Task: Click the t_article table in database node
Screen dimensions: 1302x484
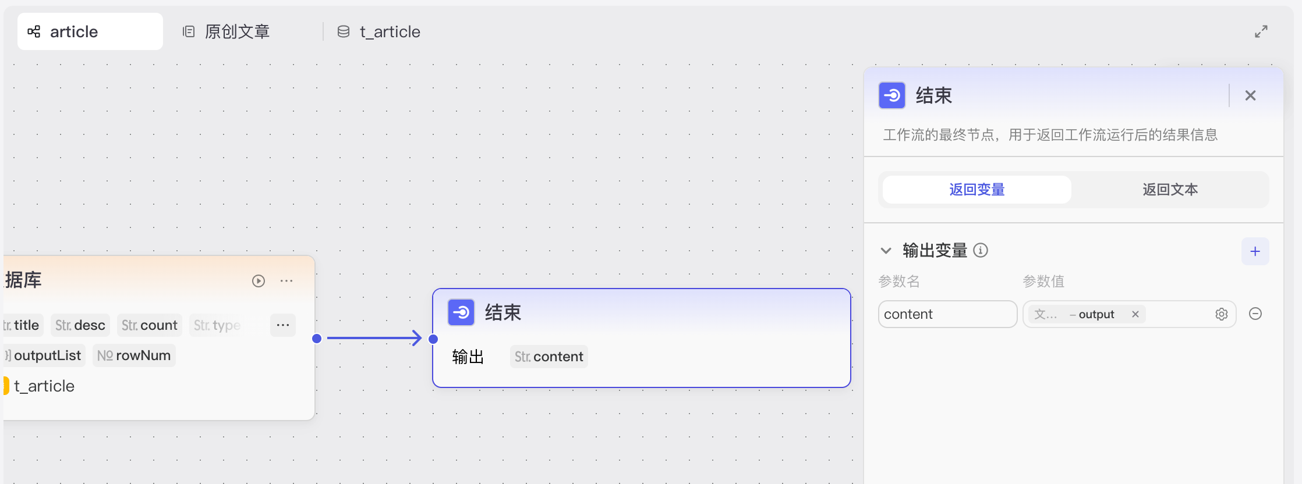Action: (x=44, y=386)
